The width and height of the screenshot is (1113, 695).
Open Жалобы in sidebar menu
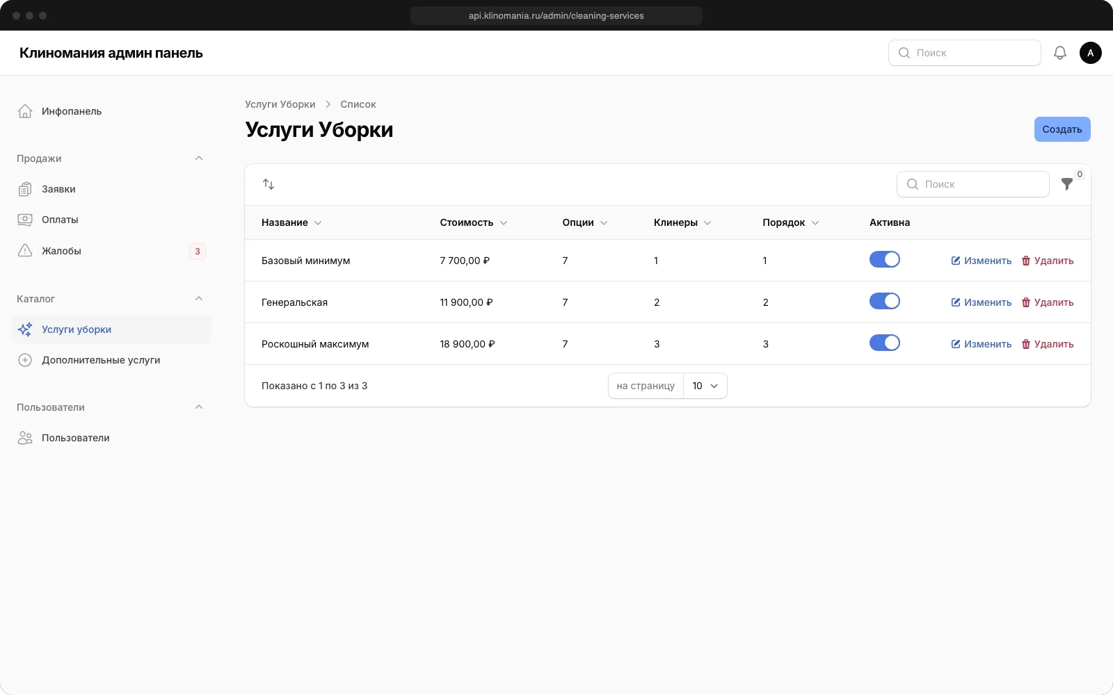click(x=111, y=251)
